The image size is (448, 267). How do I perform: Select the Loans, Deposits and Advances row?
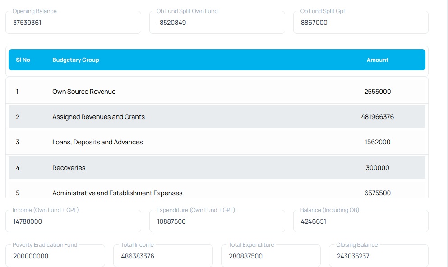[x=217, y=142]
